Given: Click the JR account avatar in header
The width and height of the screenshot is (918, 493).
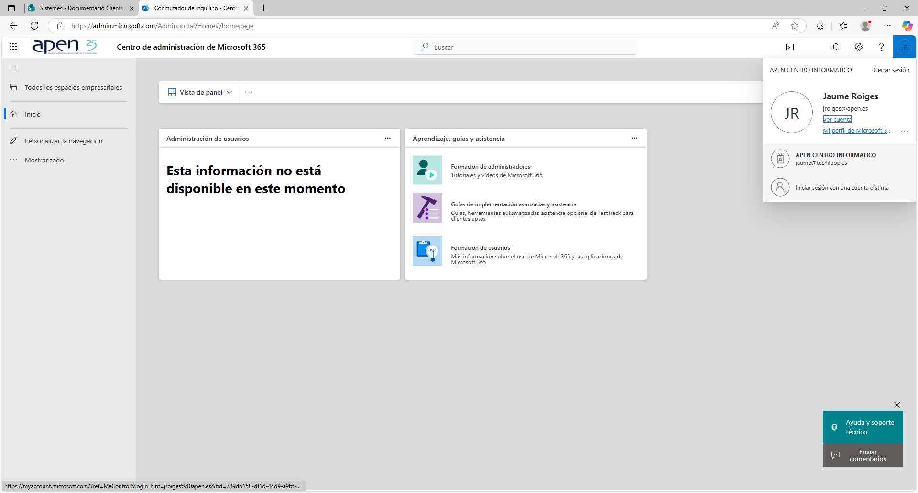Looking at the screenshot, I should (904, 47).
